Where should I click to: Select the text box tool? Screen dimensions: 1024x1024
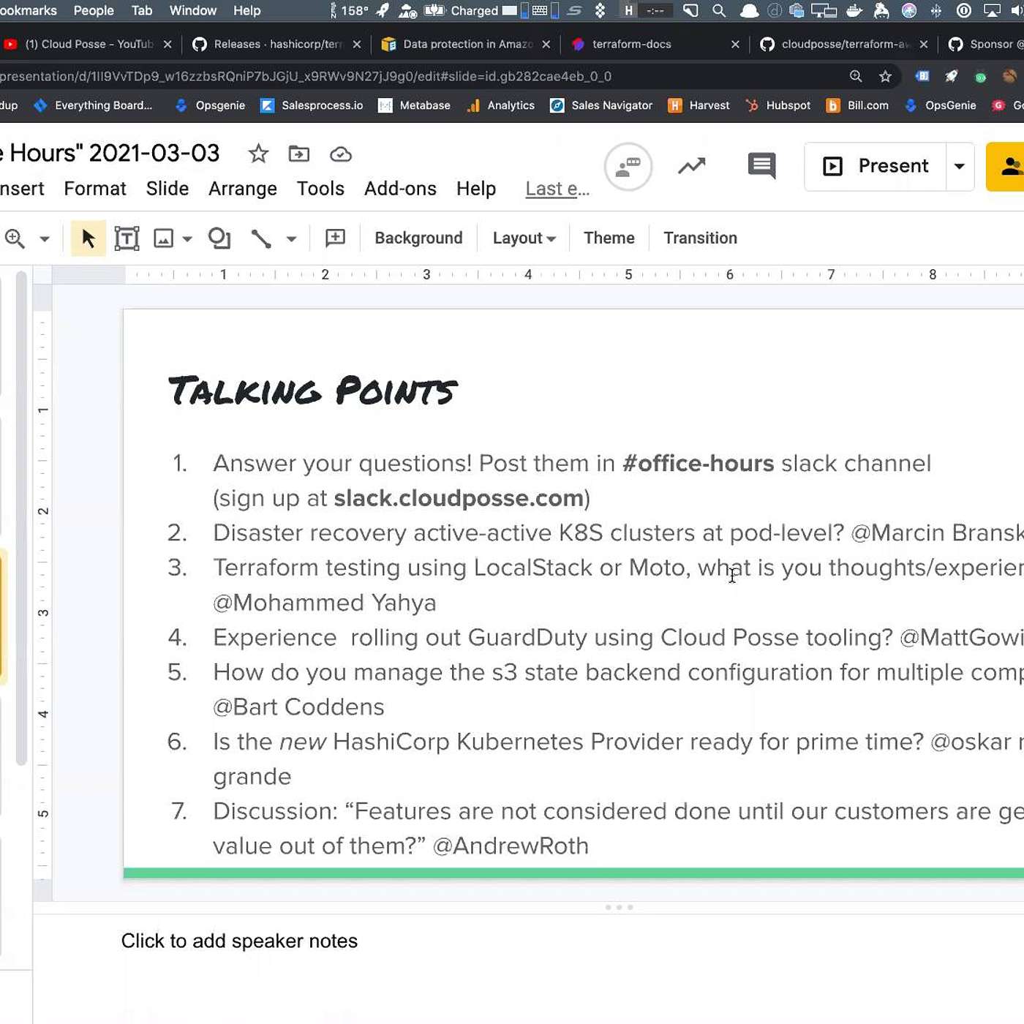click(x=127, y=238)
